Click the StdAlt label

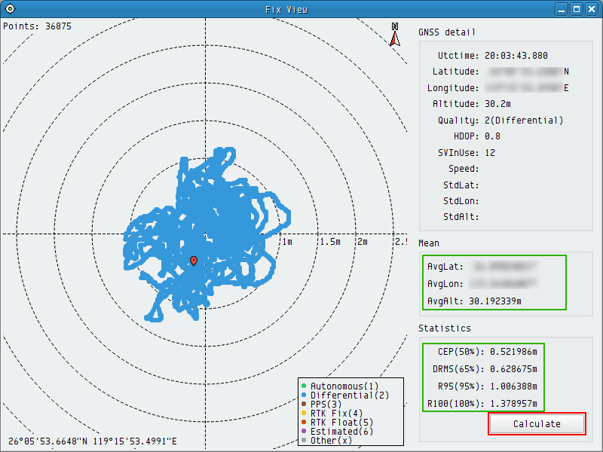click(461, 217)
